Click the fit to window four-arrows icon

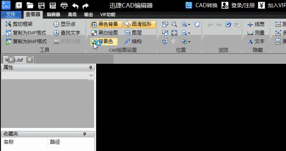pyautogui.click(x=174, y=33)
